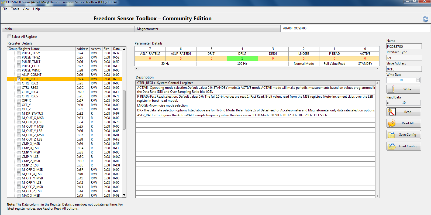This screenshot has width=431, height=215.
Task: Click the Name field showing FXOS8700
Action: (x=404, y=46)
